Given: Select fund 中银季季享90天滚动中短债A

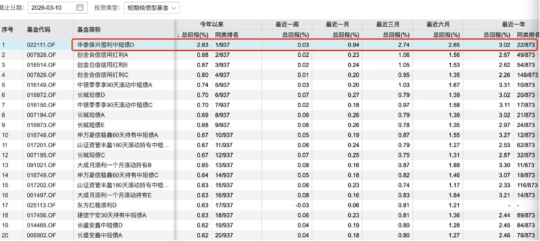Looking at the screenshot, I should 115,85.
